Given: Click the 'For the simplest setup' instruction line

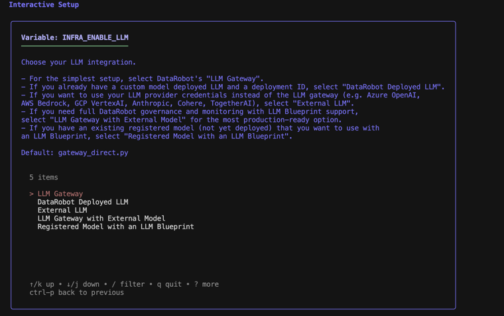Looking at the screenshot, I should pyautogui.click(x=143, y=79).
